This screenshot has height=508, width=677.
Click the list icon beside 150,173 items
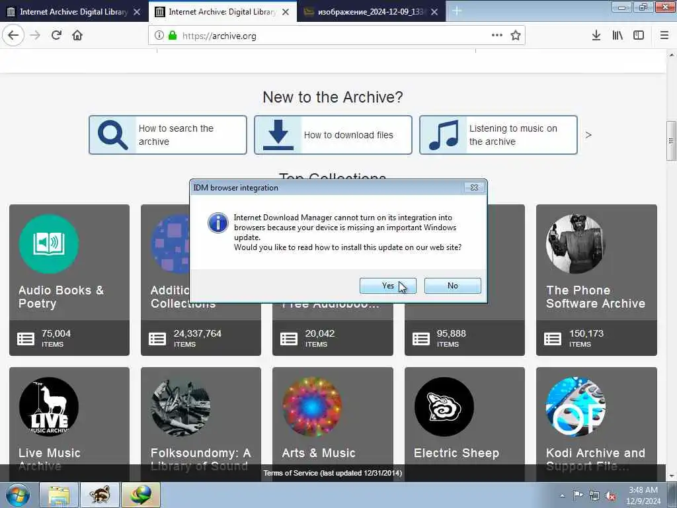553,339
